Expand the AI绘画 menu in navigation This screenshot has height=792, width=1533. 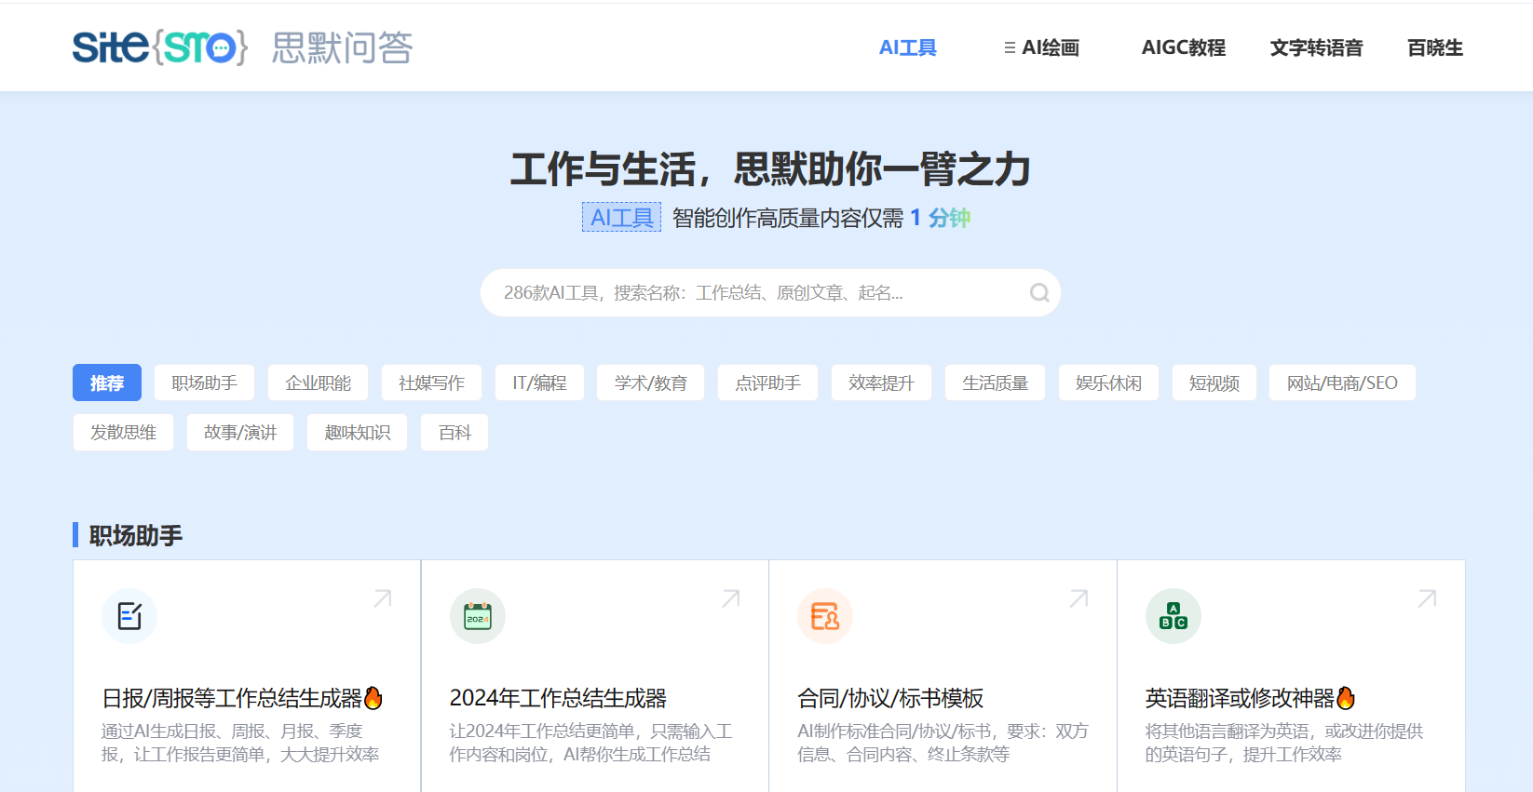pyautogui.click(x=1041, y=47)
